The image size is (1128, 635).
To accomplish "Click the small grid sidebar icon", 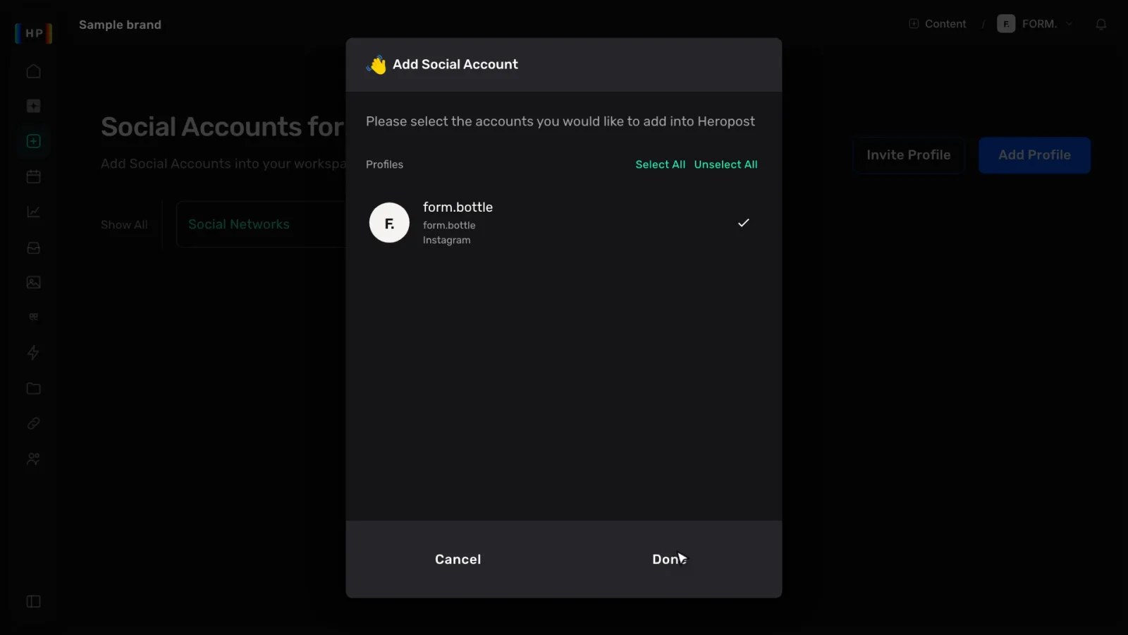I will click(x=33, y=317).
